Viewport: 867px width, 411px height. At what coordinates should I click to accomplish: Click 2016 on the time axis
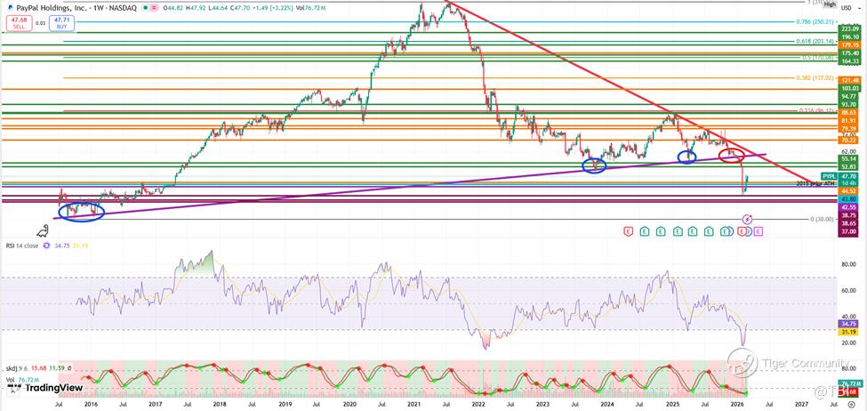coord(90,406)
